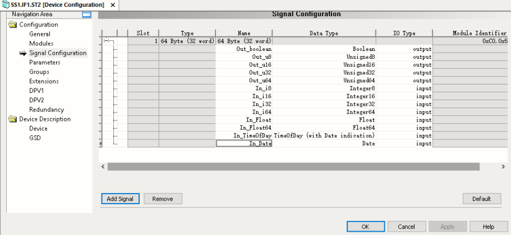Open the Groups page
This screenshot has width=511, height=235.
click(39, 72)
